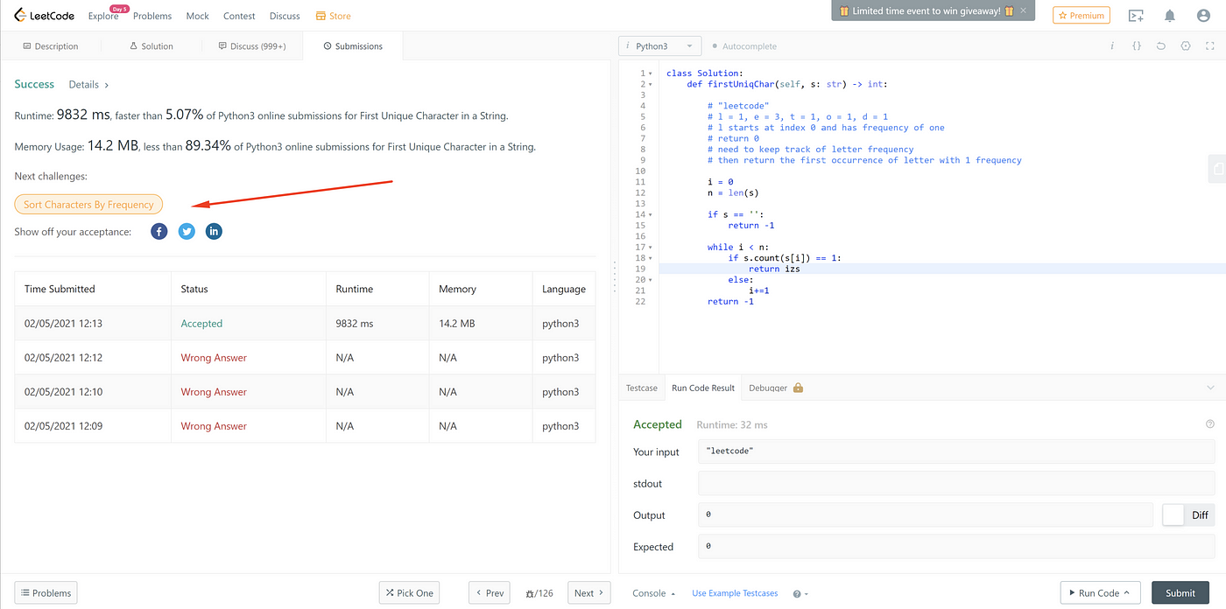Share acceptance on LinkedIn
Screen dimensions: 1226x609
pyautogui.click(x=214, y=231)
